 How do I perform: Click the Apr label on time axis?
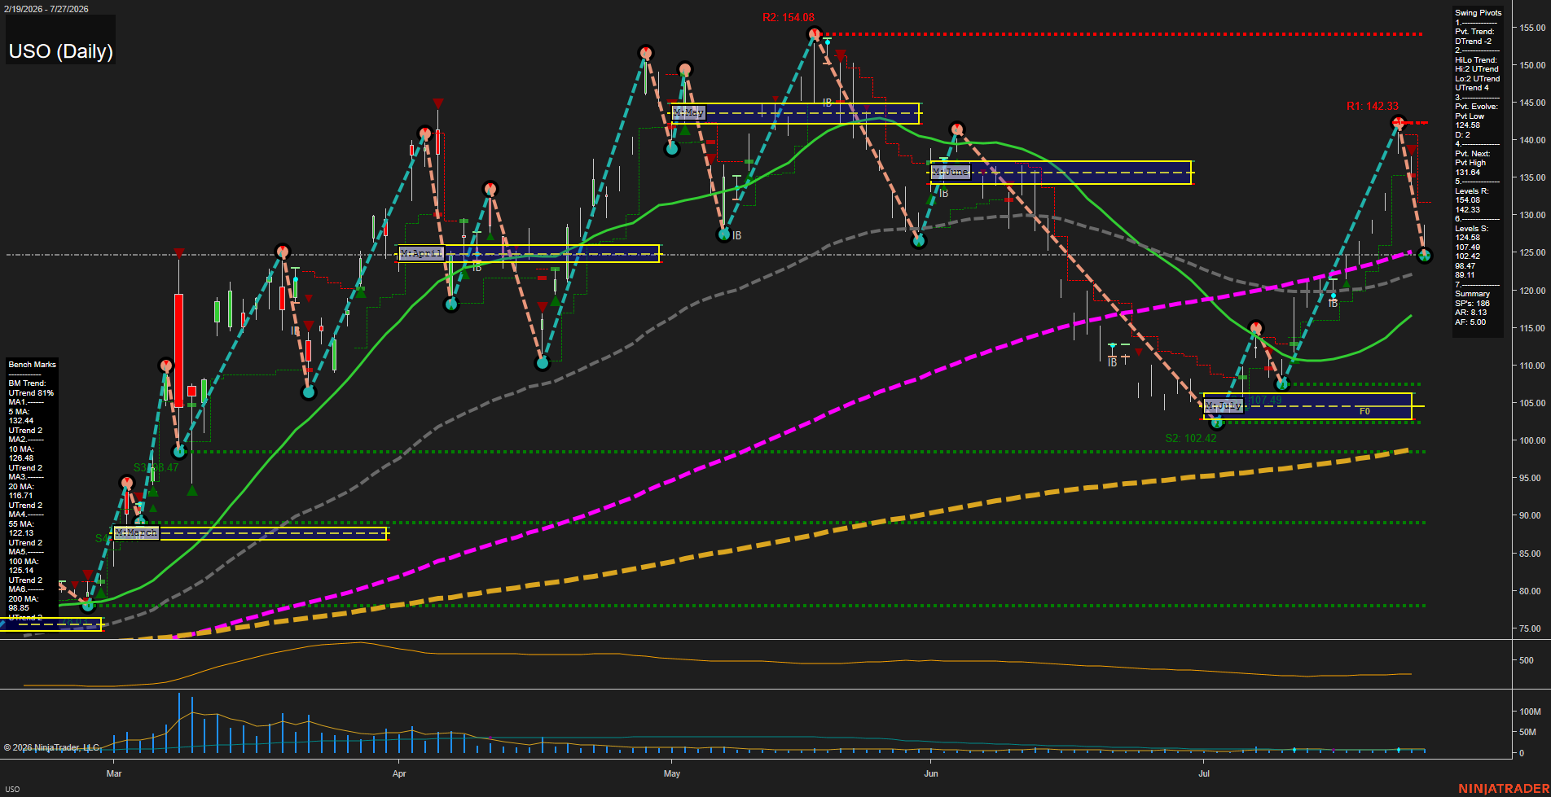coord(399,773)
